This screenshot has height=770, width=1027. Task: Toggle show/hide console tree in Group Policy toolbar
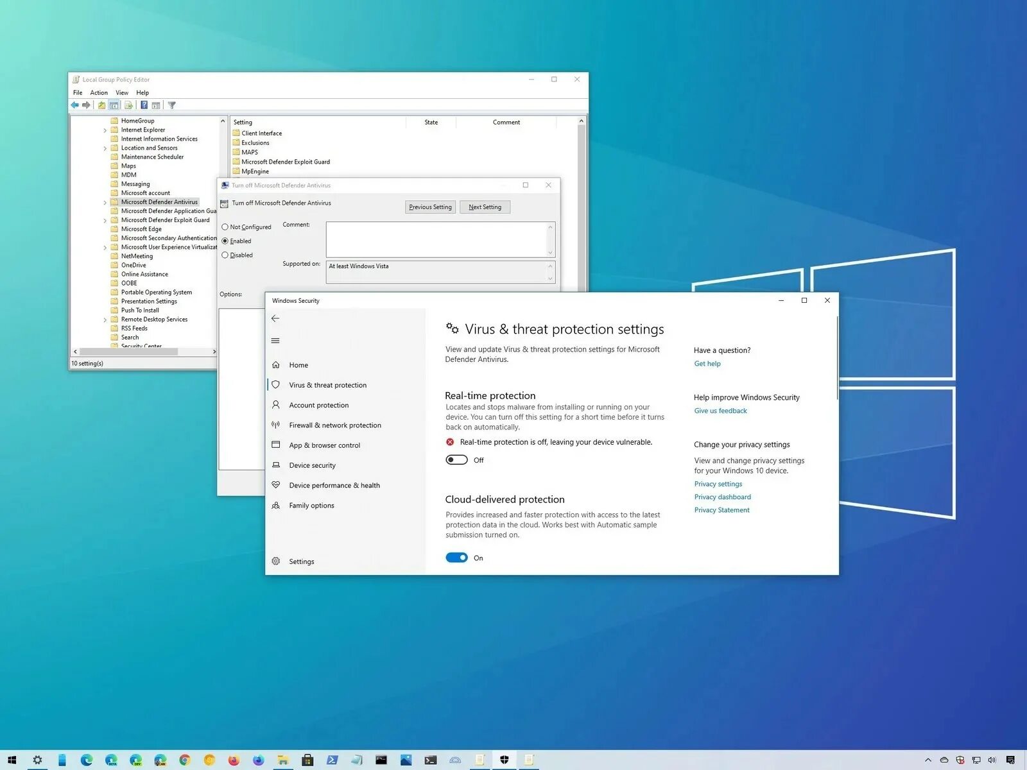coord(114,105)
